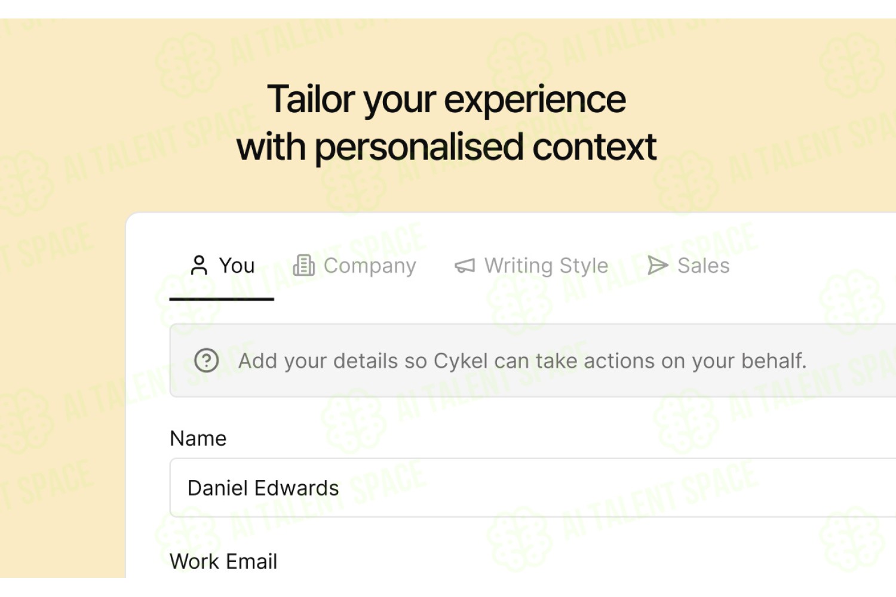Screen dimensions: 896x597
Task: Click empty space right of Sales tab
Action: (812, 266)
